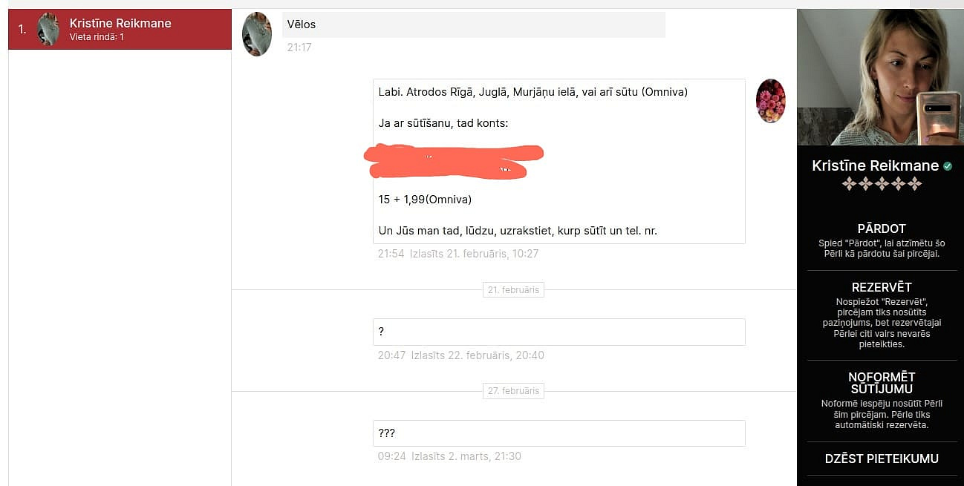Click the Vieta rindā: 1 label

point(97,36)
